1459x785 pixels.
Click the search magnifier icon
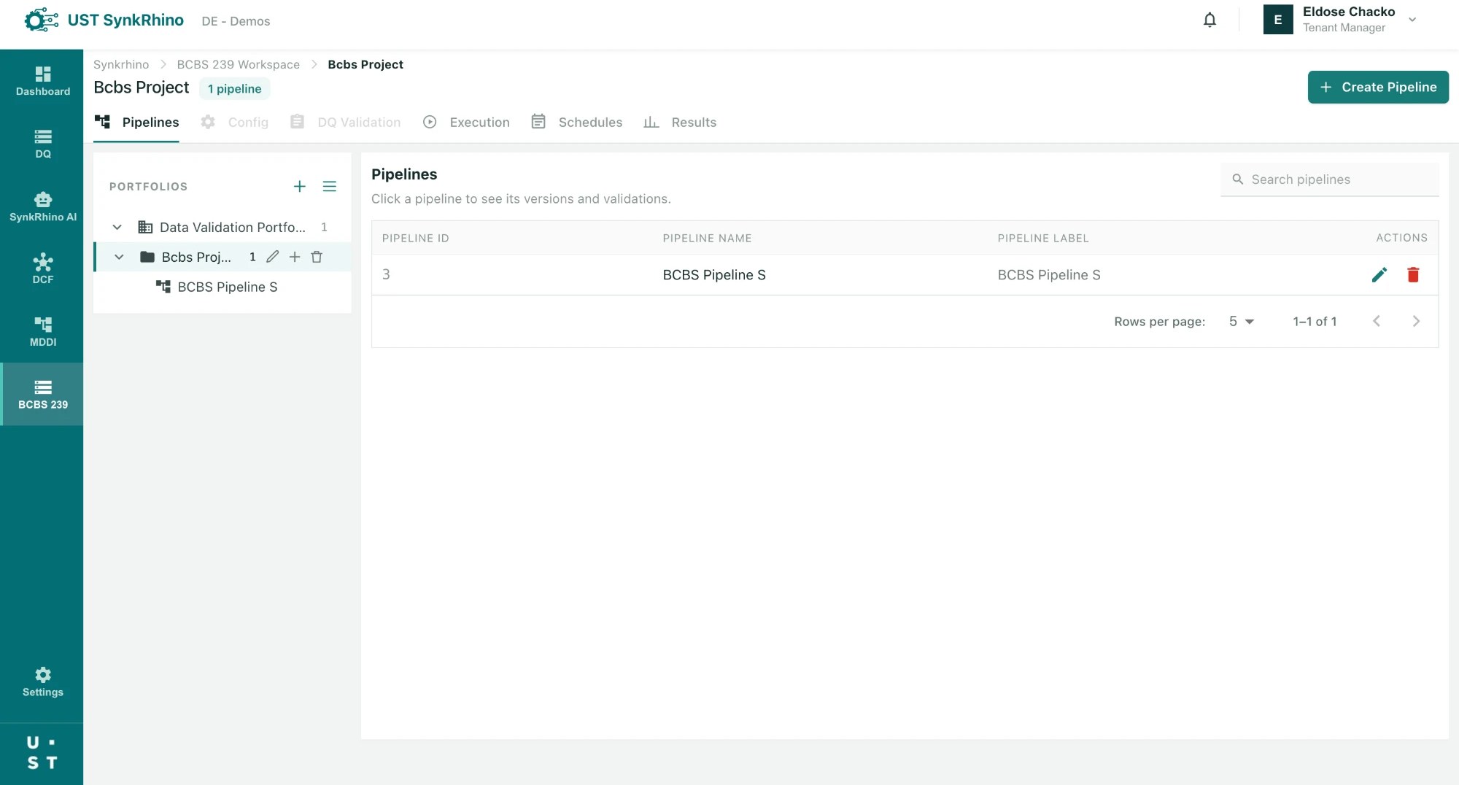click(x=1238, y=179)
